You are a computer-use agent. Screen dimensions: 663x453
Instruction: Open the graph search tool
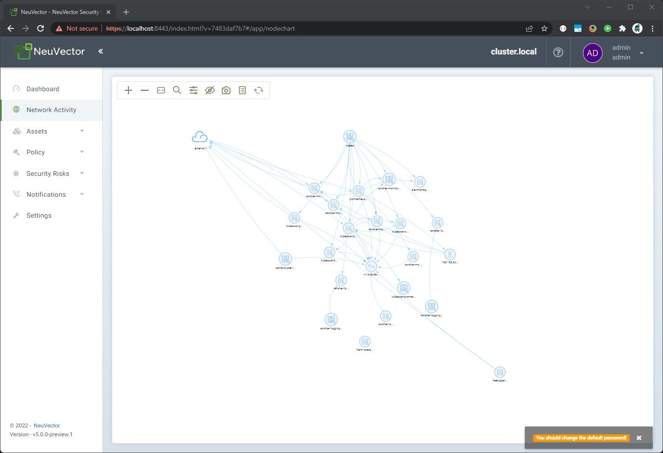pyautogui.click(x=177, y=90)
